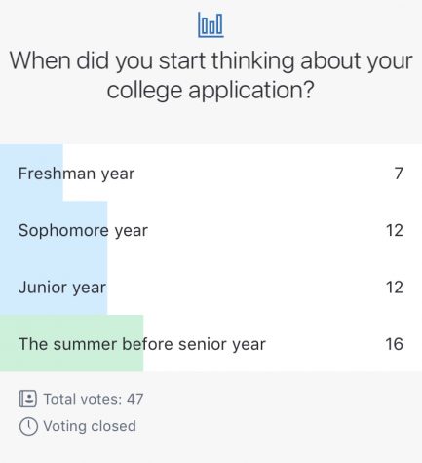Click the Sophomore year count 12

[395, 230]
